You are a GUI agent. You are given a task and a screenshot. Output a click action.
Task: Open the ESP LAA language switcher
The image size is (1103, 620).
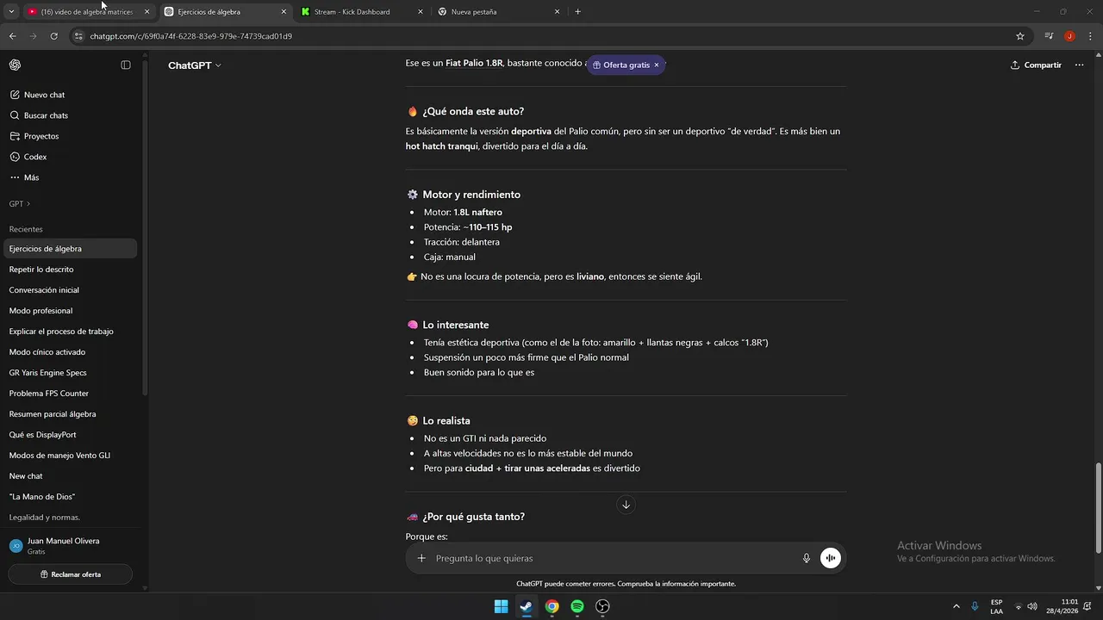coord(996,606)
